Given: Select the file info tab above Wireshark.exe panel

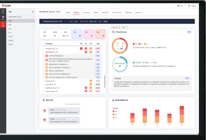Looking at the screenshot, I should click(x=115, y=28).
